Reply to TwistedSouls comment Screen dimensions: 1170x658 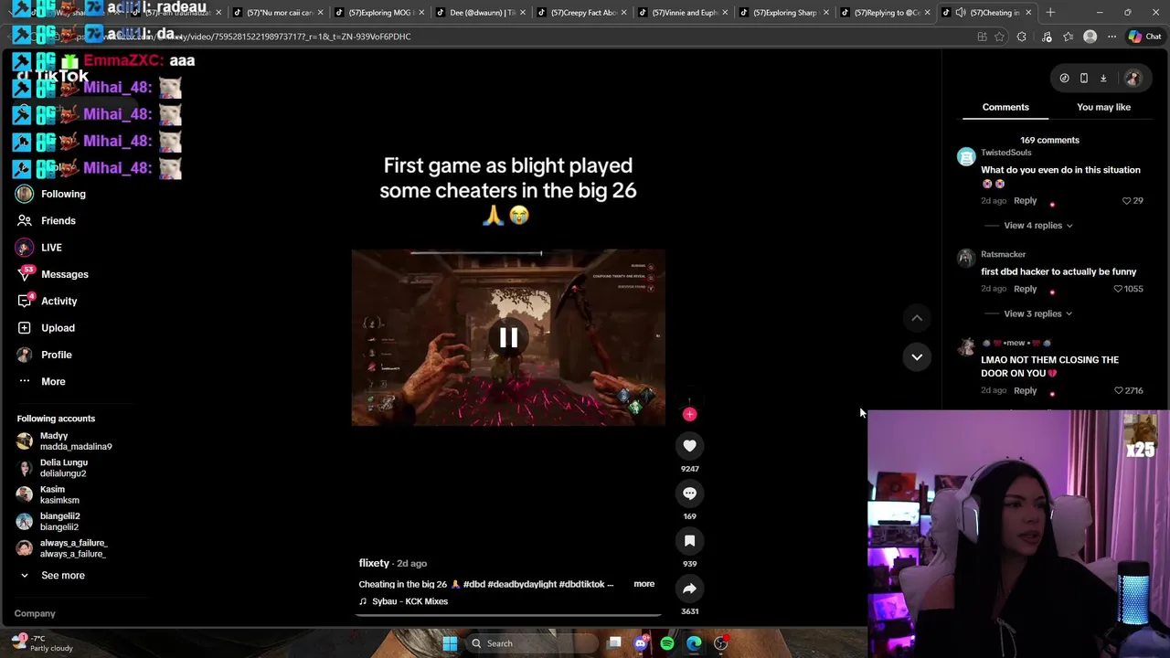click(1025, 201)
